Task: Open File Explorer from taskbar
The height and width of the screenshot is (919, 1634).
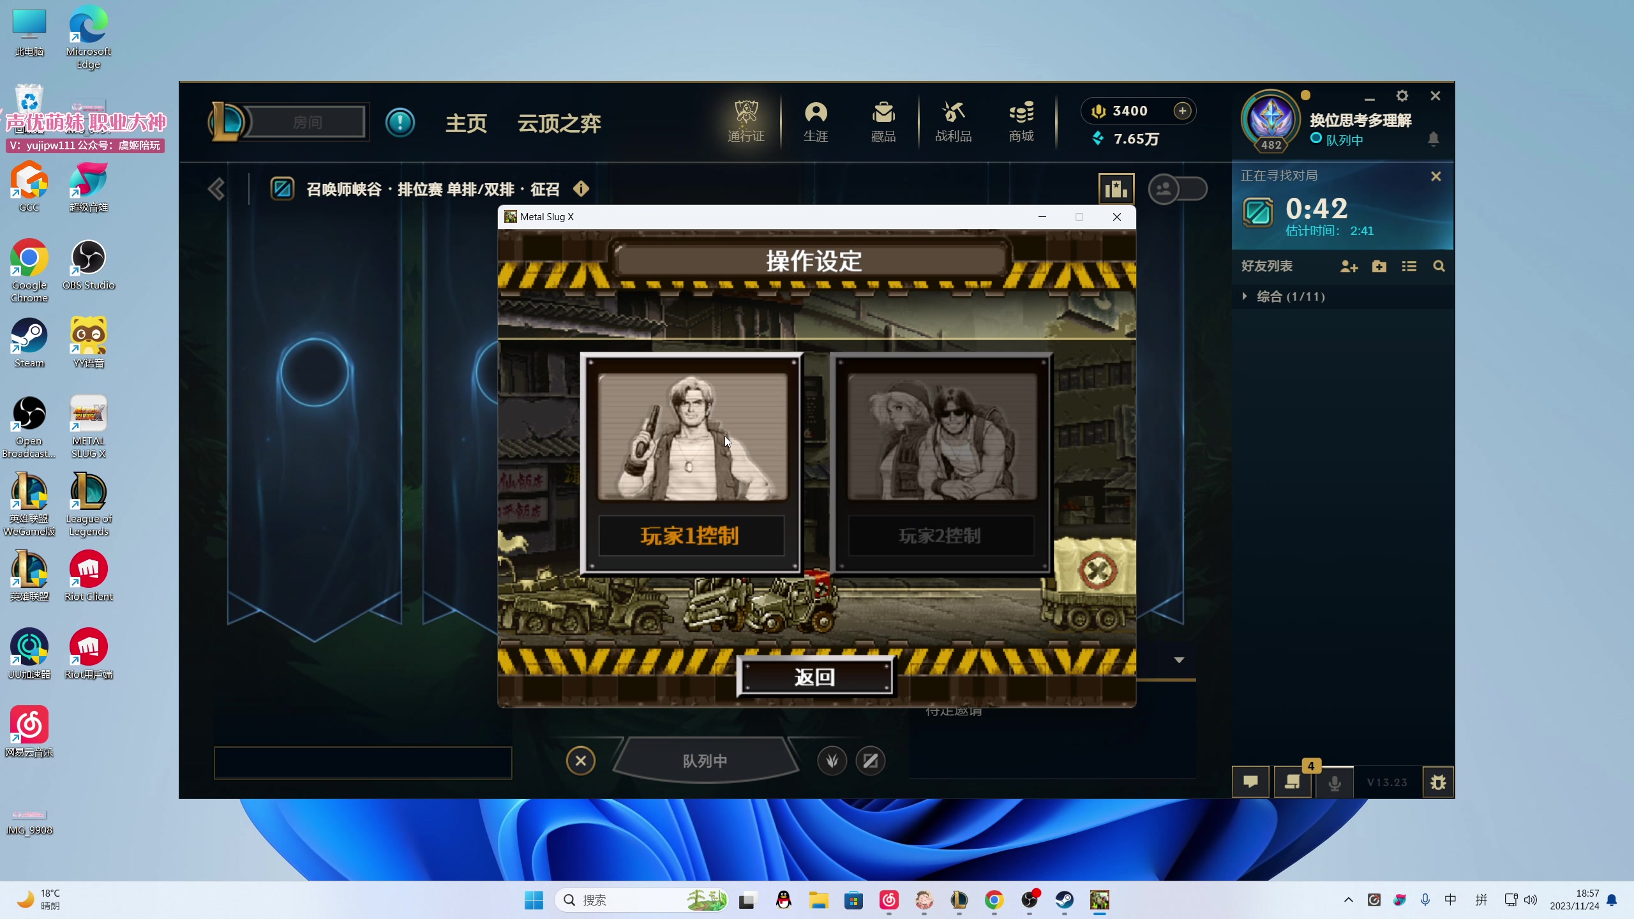Action: [819, 900]
